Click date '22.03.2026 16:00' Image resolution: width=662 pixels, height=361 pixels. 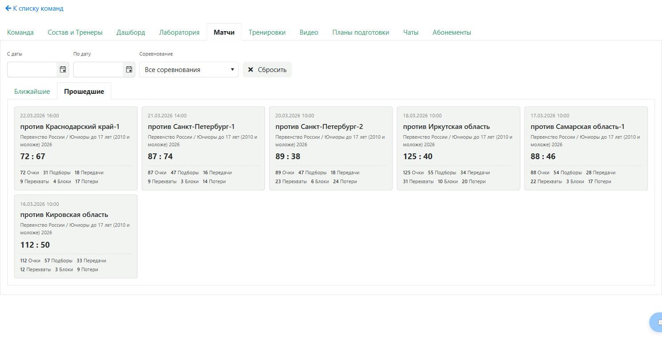coord(39,116)
